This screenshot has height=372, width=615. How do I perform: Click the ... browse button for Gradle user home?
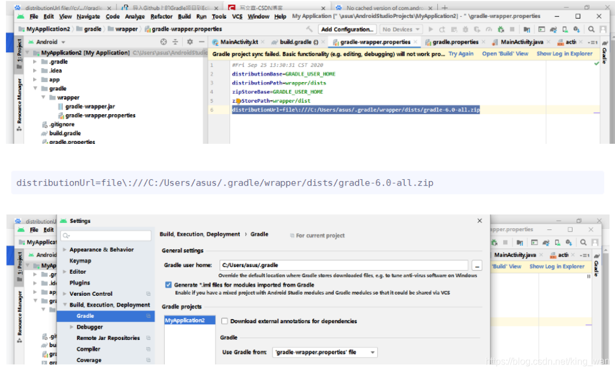[477, 265]
